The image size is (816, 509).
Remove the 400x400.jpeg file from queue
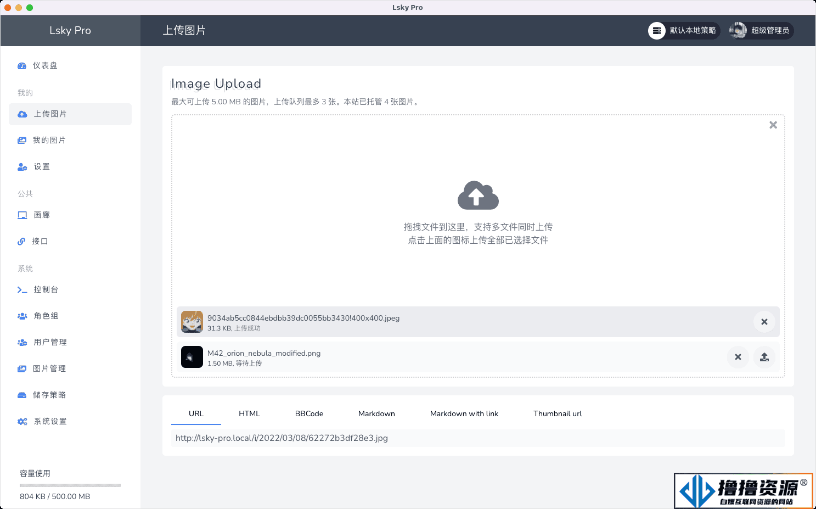point(764,322)
